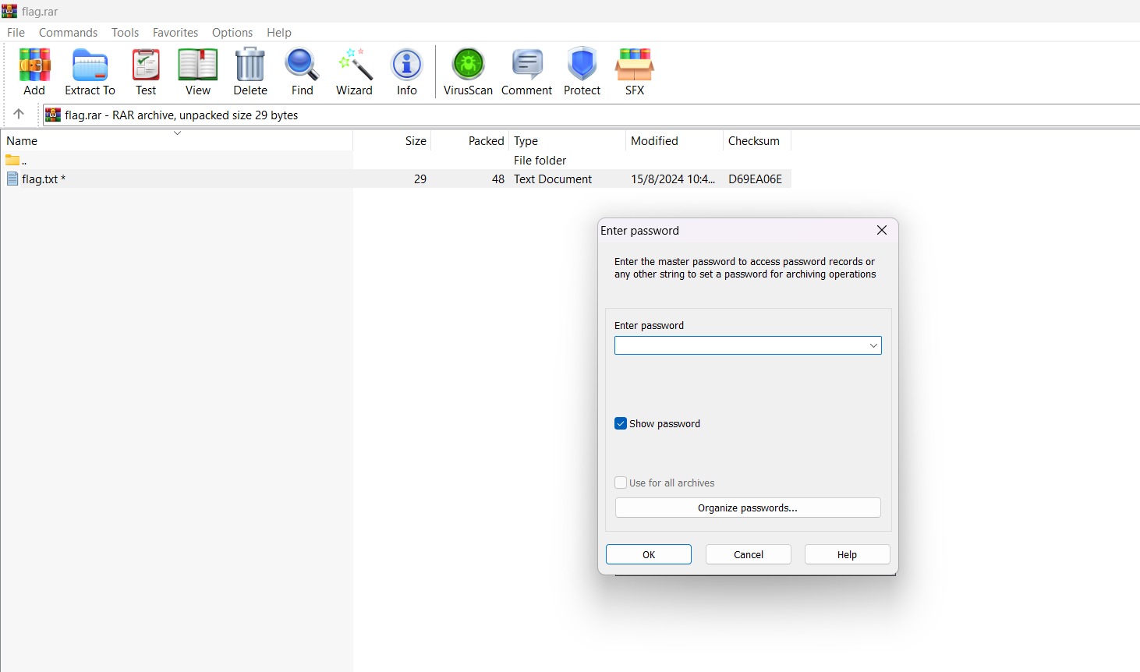Open the archive Info icon
Viewport: 1140px width, 672px height.
(406, 65)
